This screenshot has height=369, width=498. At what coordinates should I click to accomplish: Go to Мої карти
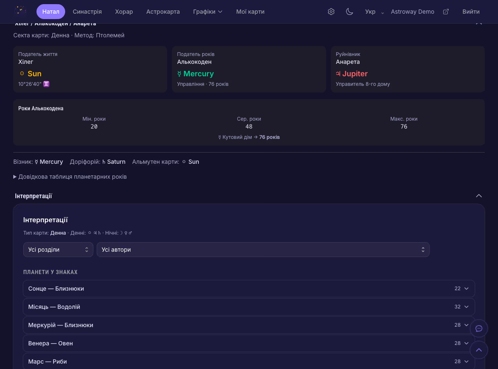250,12
